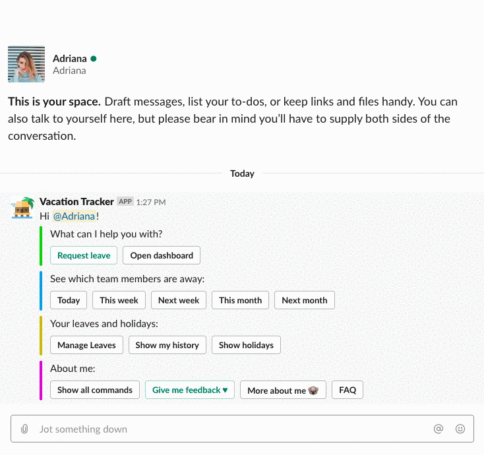Select the Next month button
The height and width of the screenshot is (455, 484).
coord(305,300)
